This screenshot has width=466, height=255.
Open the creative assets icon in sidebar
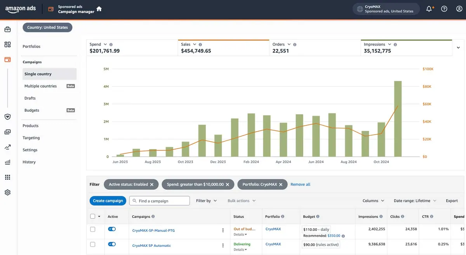pos(7,132)
